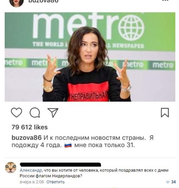Open the buzova86 username in post header
Screen dimensions: 179x188
[43, 1]
